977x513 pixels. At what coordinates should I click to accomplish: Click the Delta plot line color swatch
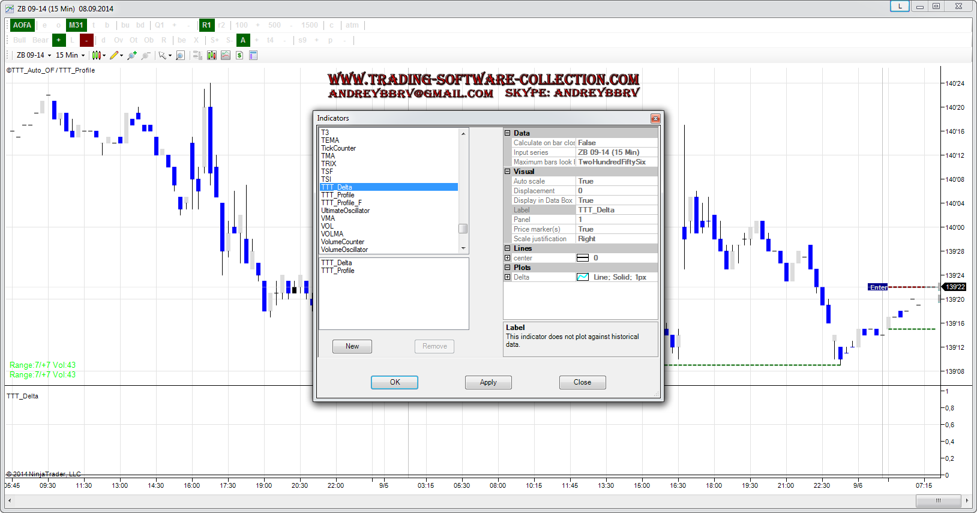[583, 277]
